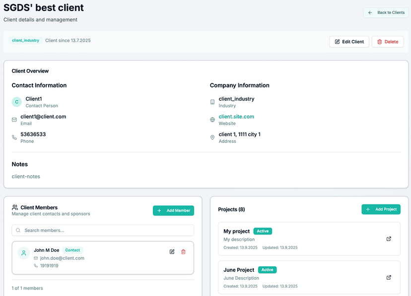This screenshot has height=296, width=411.
Task: Click the Contact badge next to John M Doe
Action: click(x=72, y=250)
